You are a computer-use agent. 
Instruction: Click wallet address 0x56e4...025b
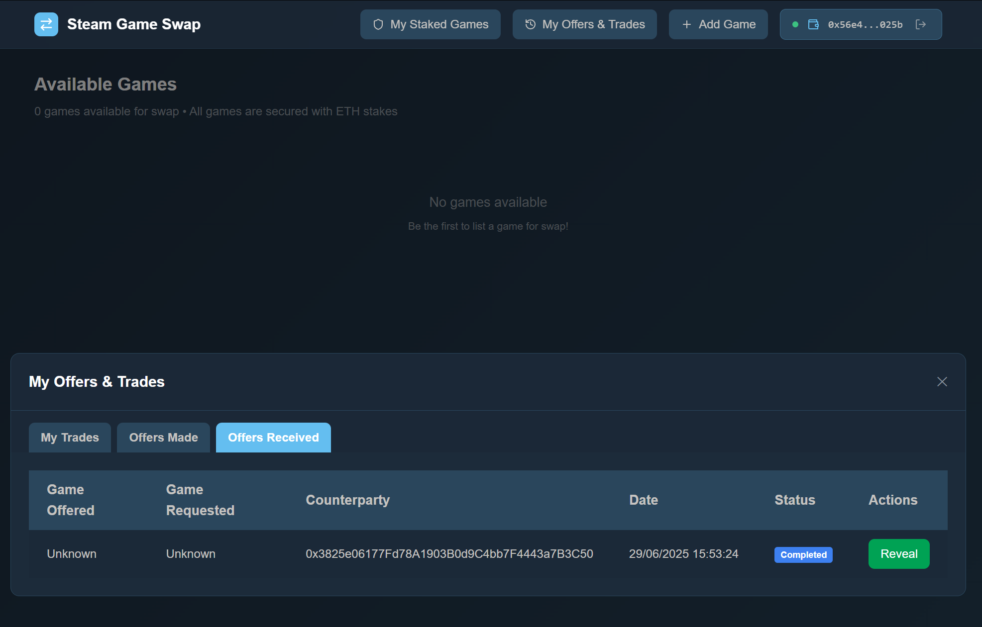point(865,25)
